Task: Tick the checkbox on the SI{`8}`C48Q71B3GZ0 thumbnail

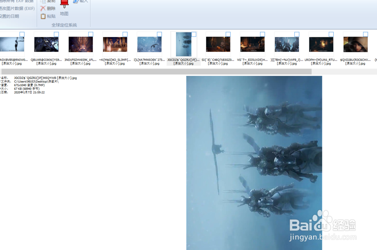Action: pyautogui.click(x=228, y=34)
